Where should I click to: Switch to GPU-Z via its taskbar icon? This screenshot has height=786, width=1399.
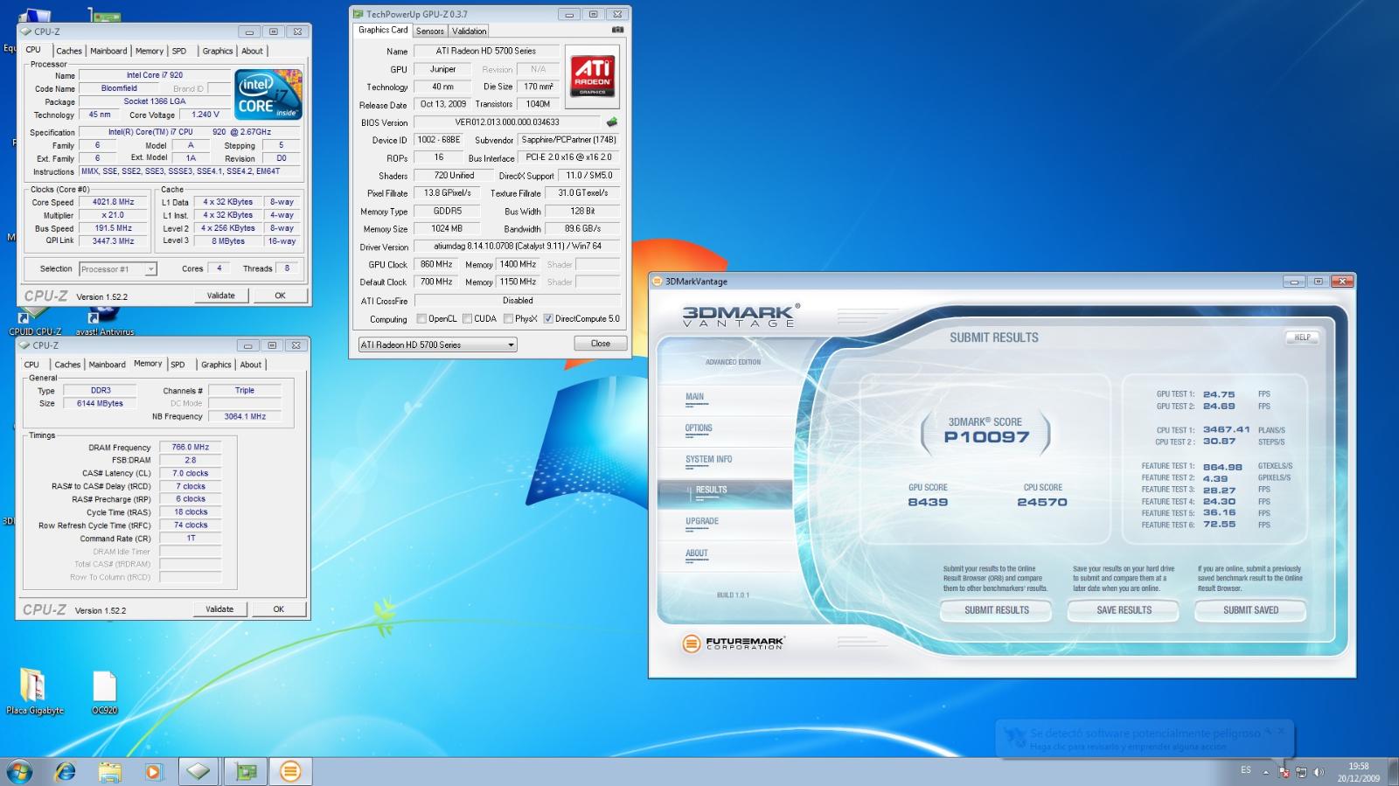pos(245,771)
